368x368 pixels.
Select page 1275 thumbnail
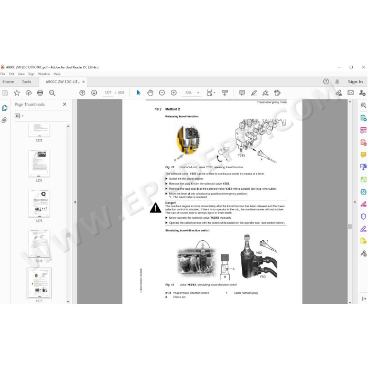click(39, 203)
